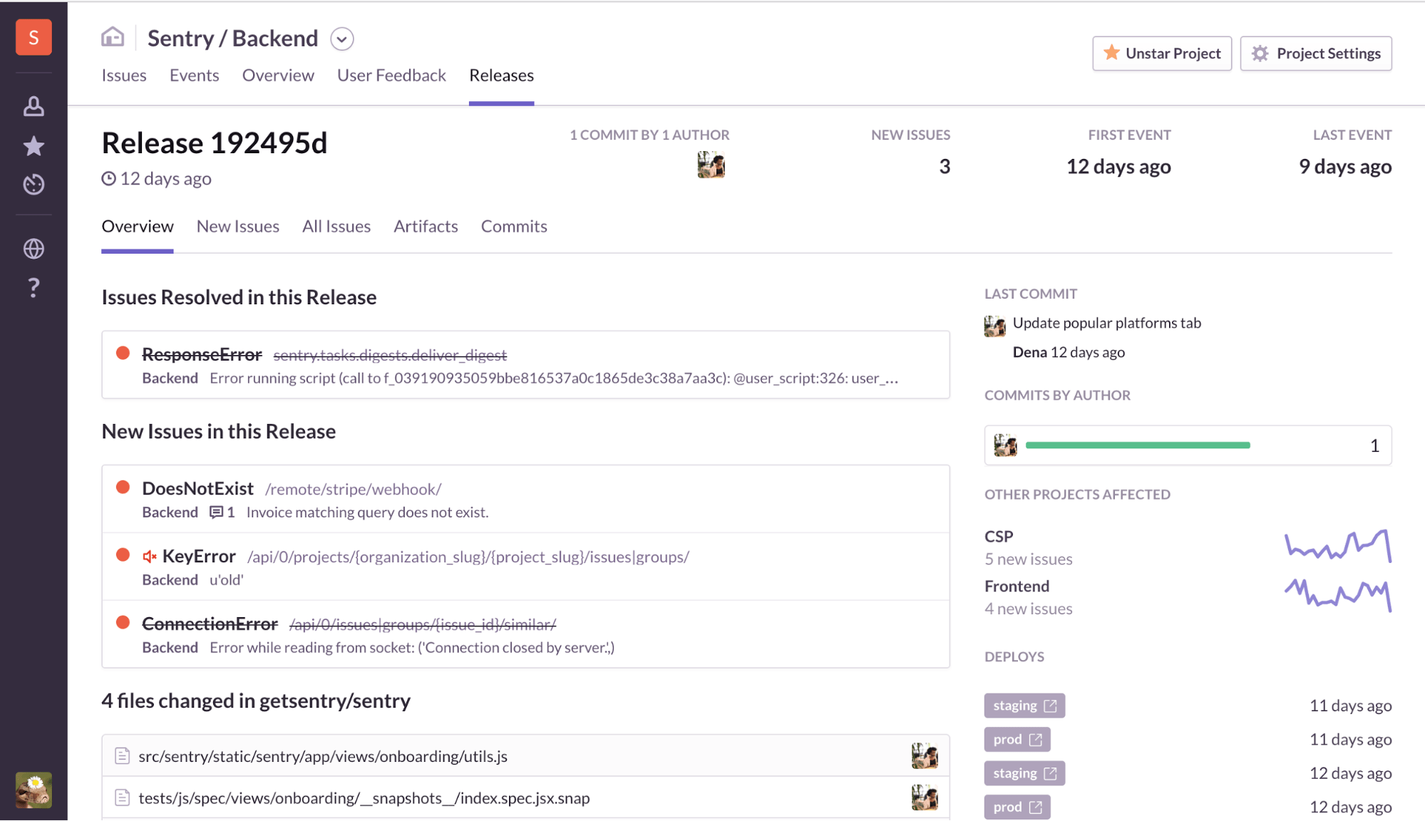Screen dimensions: 1425x821
Task: Click user avatar at sidebar bottom
Action: point(34,790)
